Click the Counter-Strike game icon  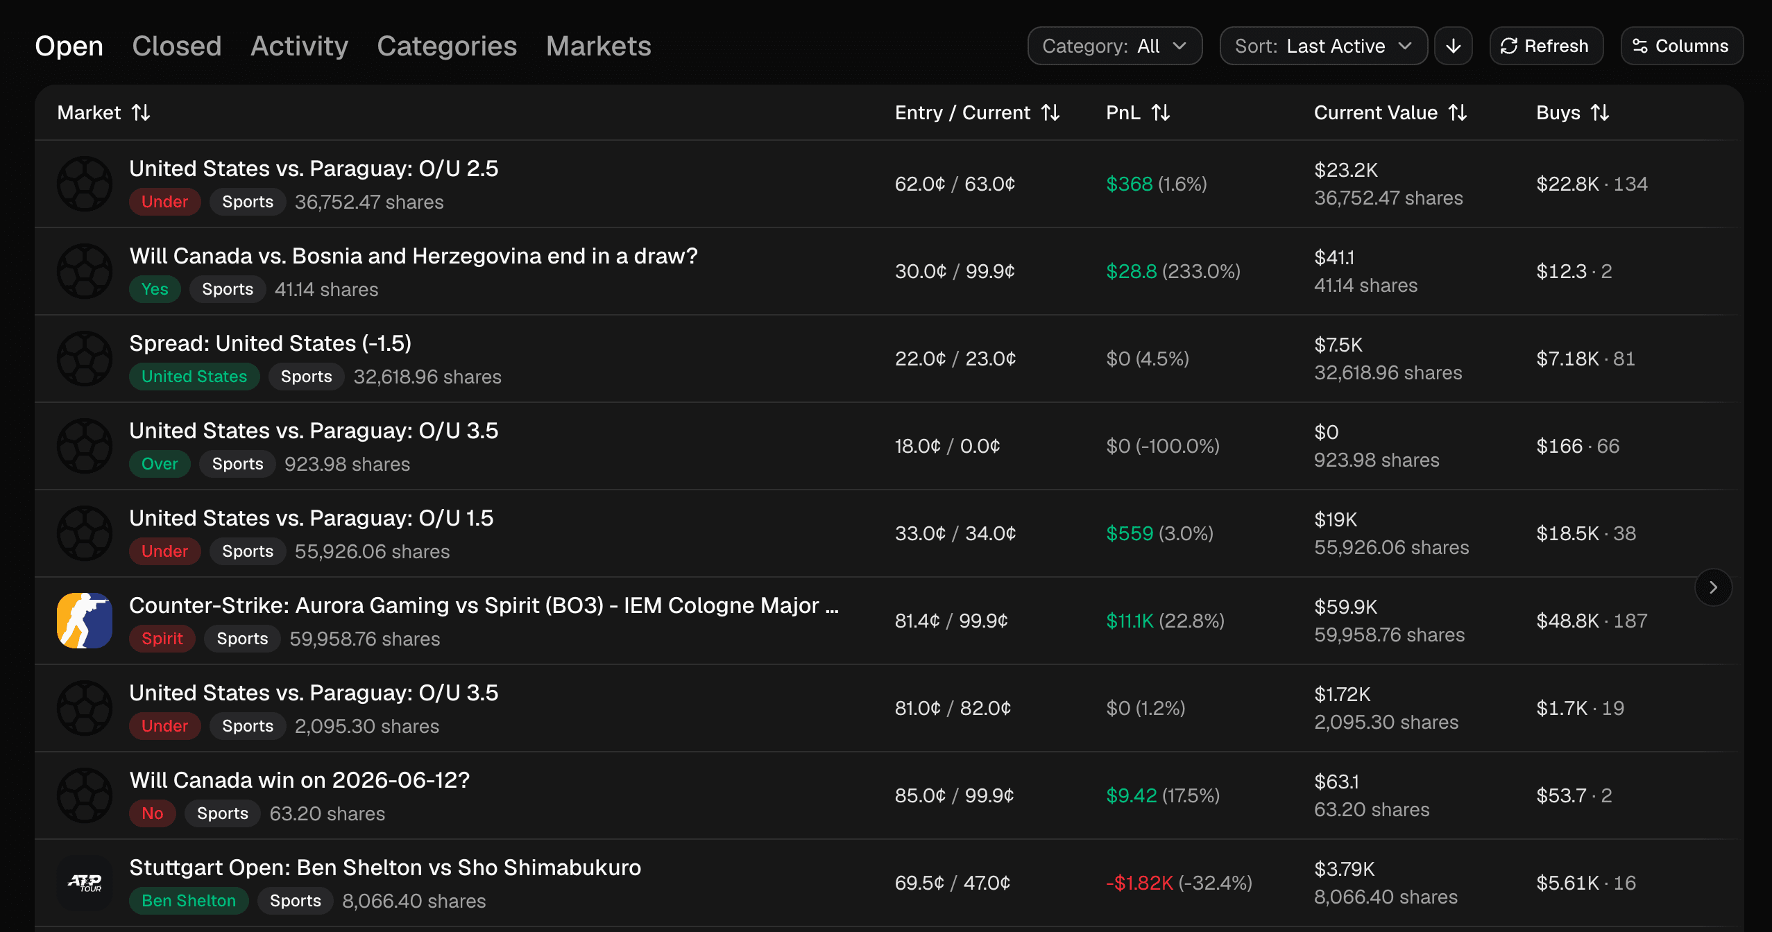click(85, 621)
